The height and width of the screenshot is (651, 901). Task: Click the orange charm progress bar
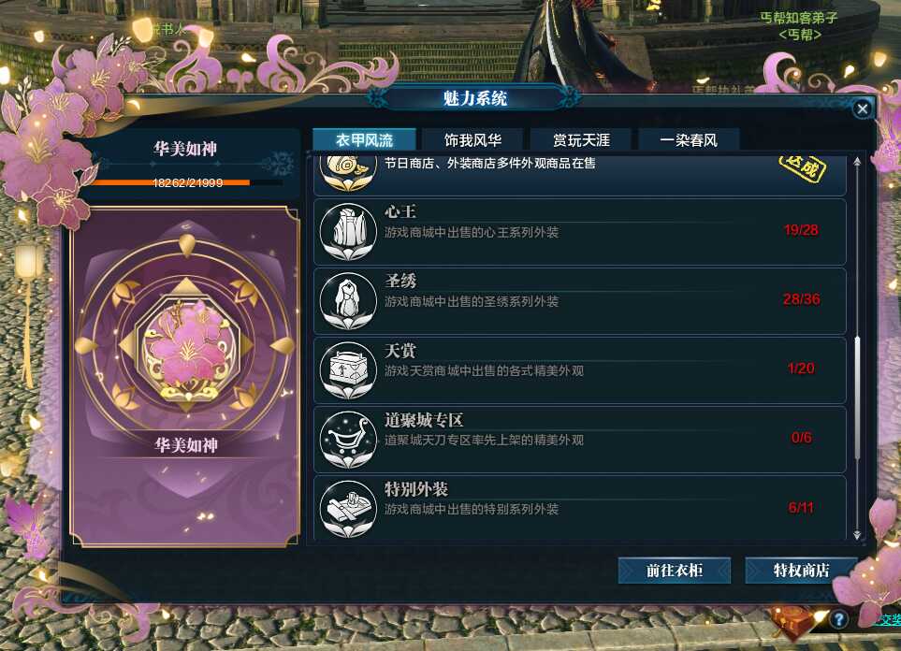187,182
